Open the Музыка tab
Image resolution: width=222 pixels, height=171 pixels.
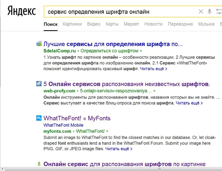[206, 24]
